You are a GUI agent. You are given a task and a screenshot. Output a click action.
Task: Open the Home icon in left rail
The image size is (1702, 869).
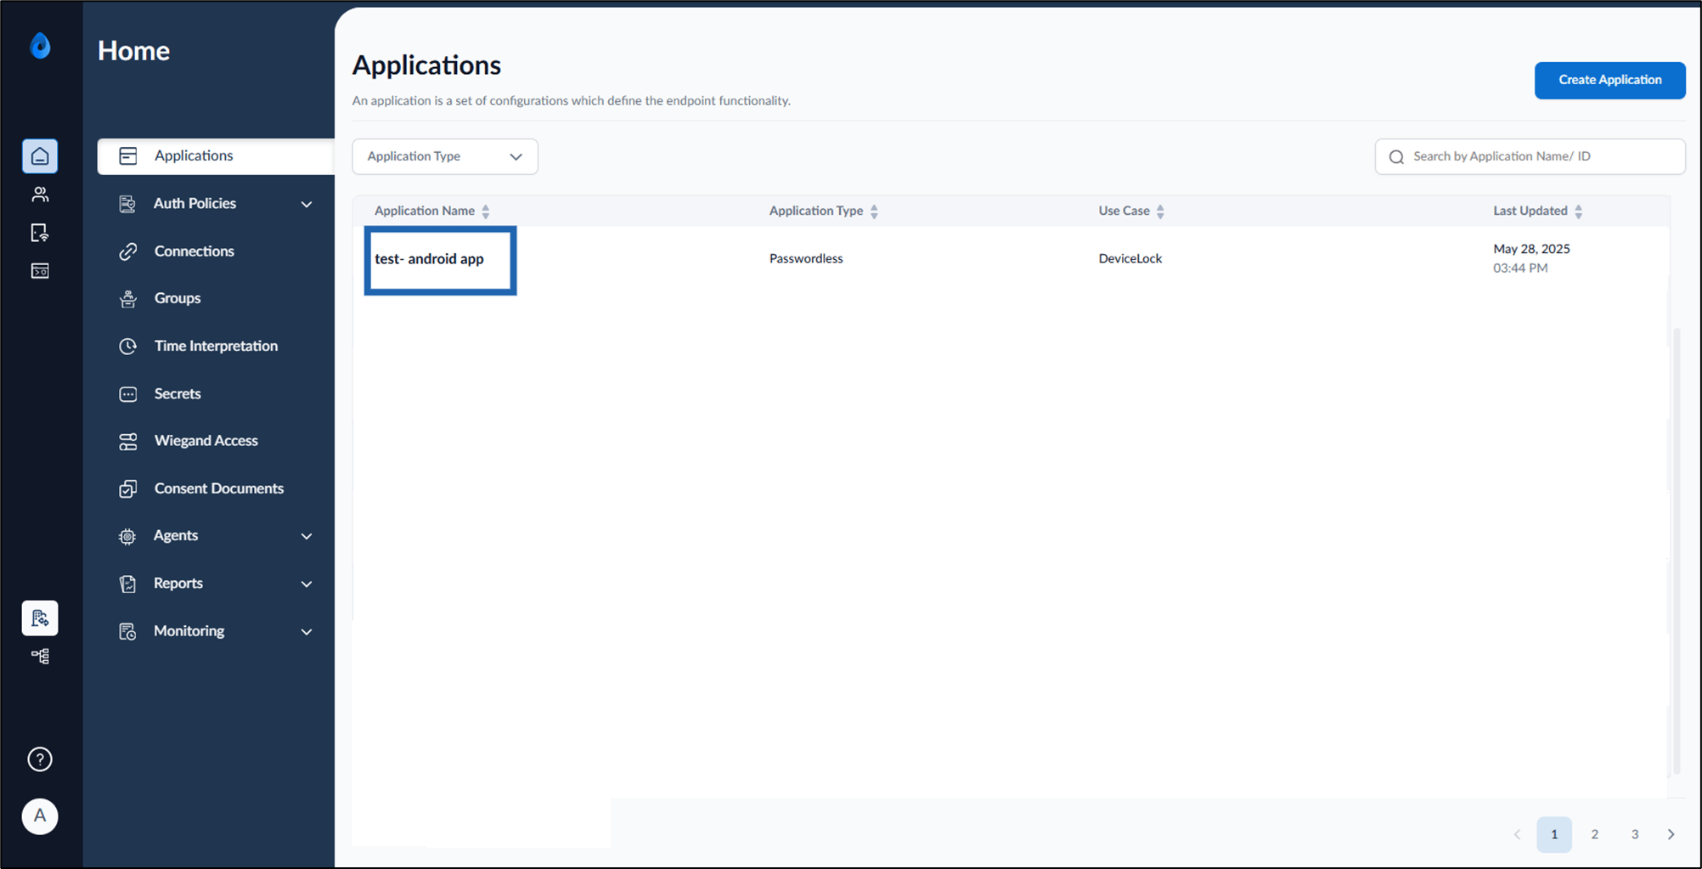click(x=40, y=156)
